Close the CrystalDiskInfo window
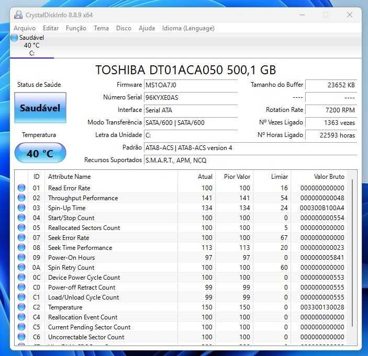368x356 pixels. [350, 15]
